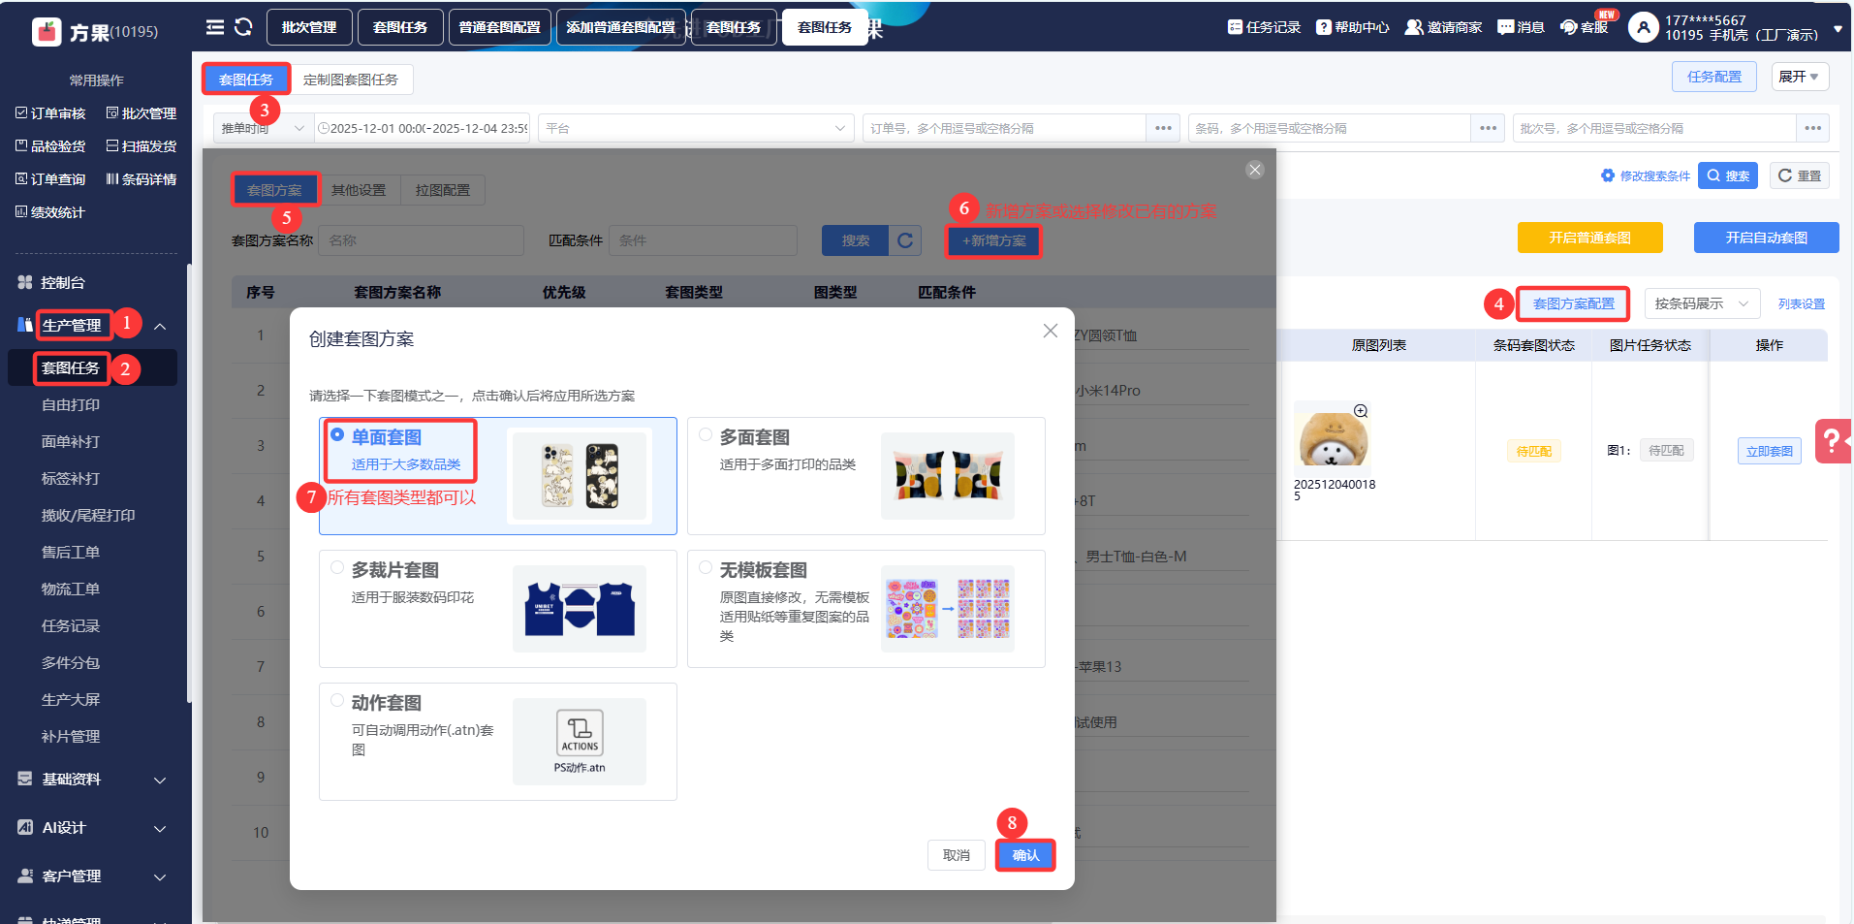Screen dimensions: 1854x924
Task: Open the 条码详情 shortcut
Action: tap(141, 179)
